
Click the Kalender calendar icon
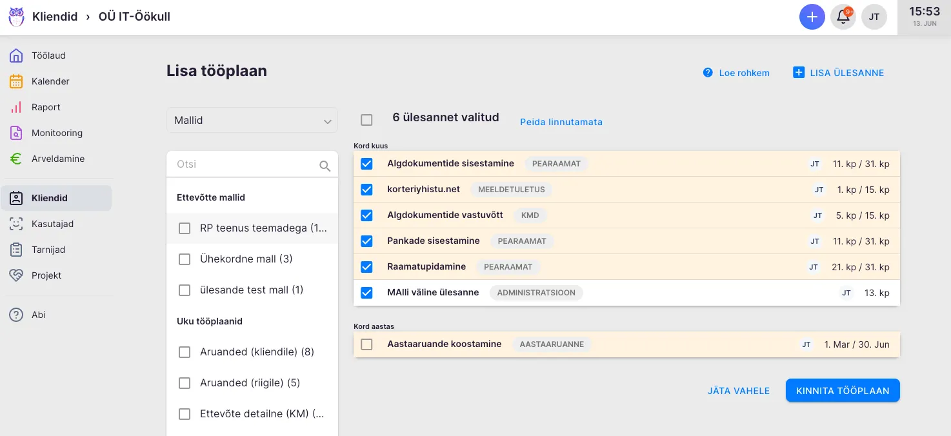[16, 81]
